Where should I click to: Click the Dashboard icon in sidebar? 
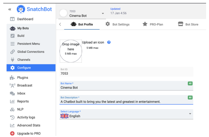(x=12, y=19)
